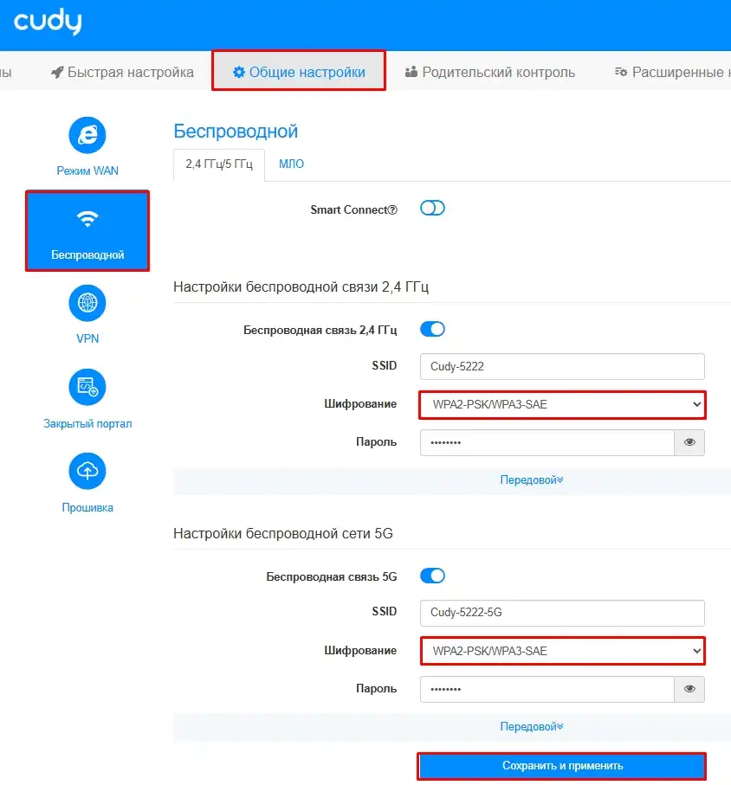Open the Общие настройки tab
The image size is (731, 785).
pos(299,72)
